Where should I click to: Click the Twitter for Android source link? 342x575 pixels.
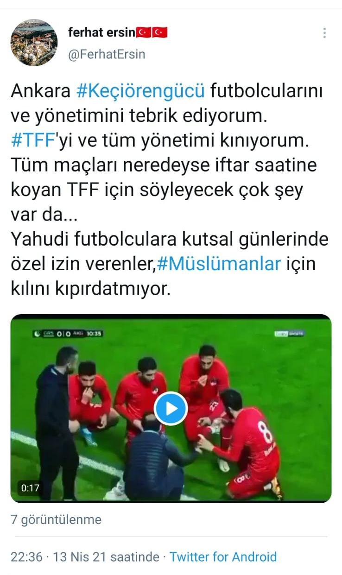223,556
